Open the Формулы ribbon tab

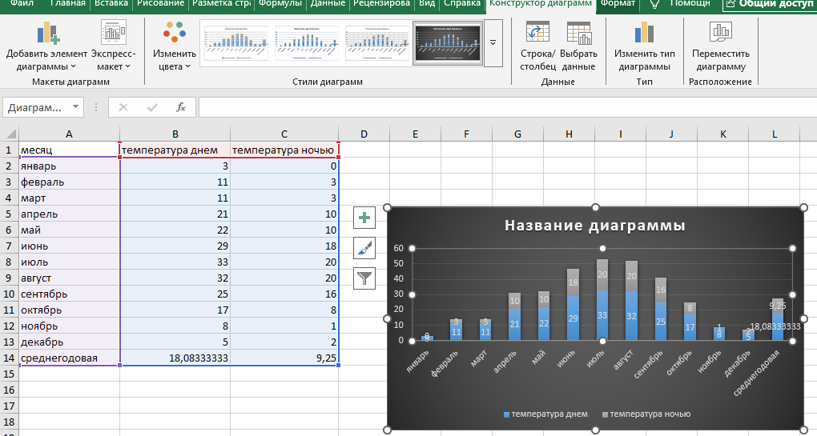pos(280,4)
